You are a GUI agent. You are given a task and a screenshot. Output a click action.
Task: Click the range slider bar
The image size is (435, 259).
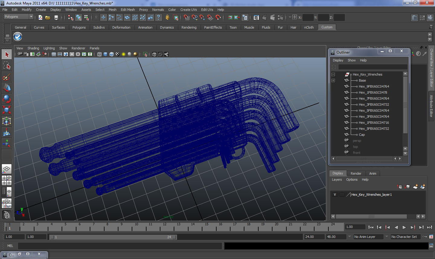(x=113, y=237)
